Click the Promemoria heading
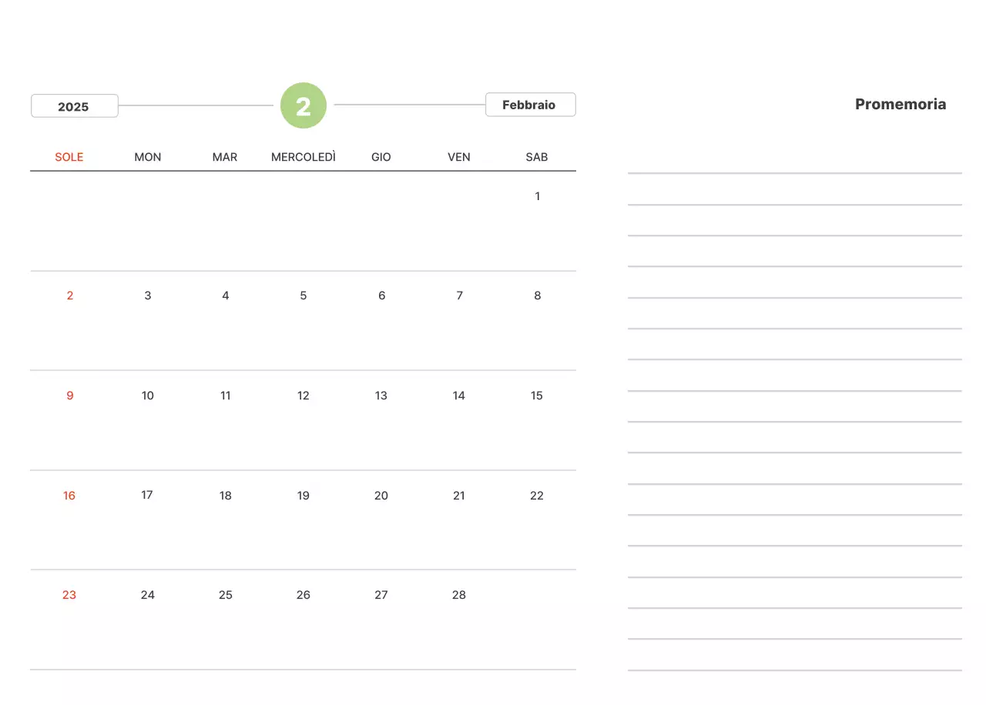The height and width of the screenshot is (705, 986). pos(900,105)
